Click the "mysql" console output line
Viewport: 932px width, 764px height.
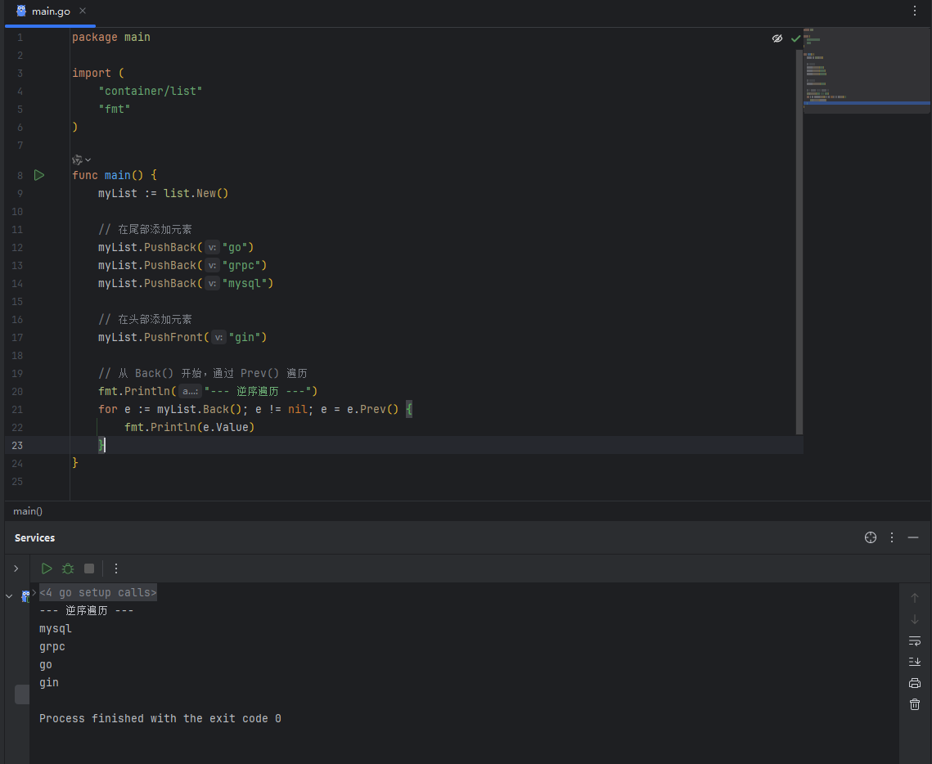(56, 628)
